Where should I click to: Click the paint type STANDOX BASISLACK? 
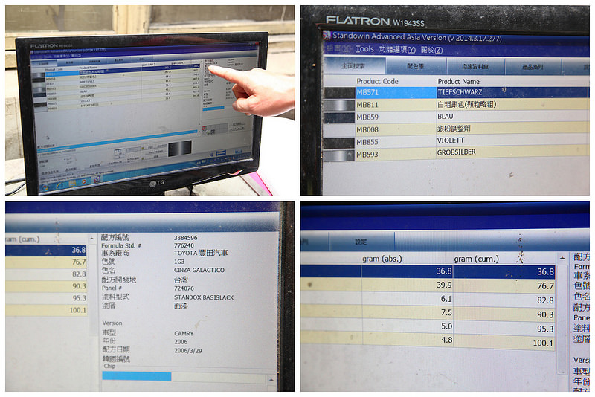[204, 297]
